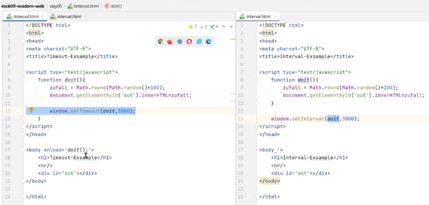Click getElementById line in right interval.html
The width and height of the screenshot is (429, 205).
(354, 95)
